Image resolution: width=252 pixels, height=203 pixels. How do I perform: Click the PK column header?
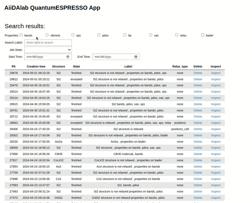click(x=14, y=66)
